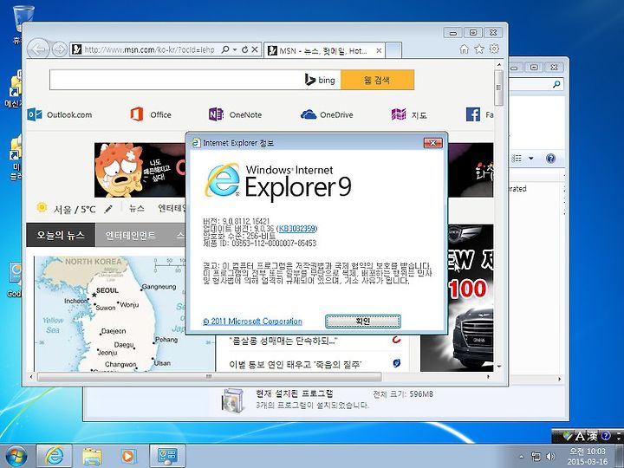Click the volume speaker tray icon

[x=551, y=457]
